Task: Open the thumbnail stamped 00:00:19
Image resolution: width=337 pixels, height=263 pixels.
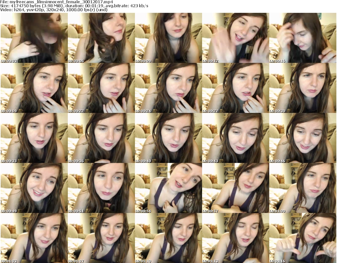Action: click(x=34, y=88)
